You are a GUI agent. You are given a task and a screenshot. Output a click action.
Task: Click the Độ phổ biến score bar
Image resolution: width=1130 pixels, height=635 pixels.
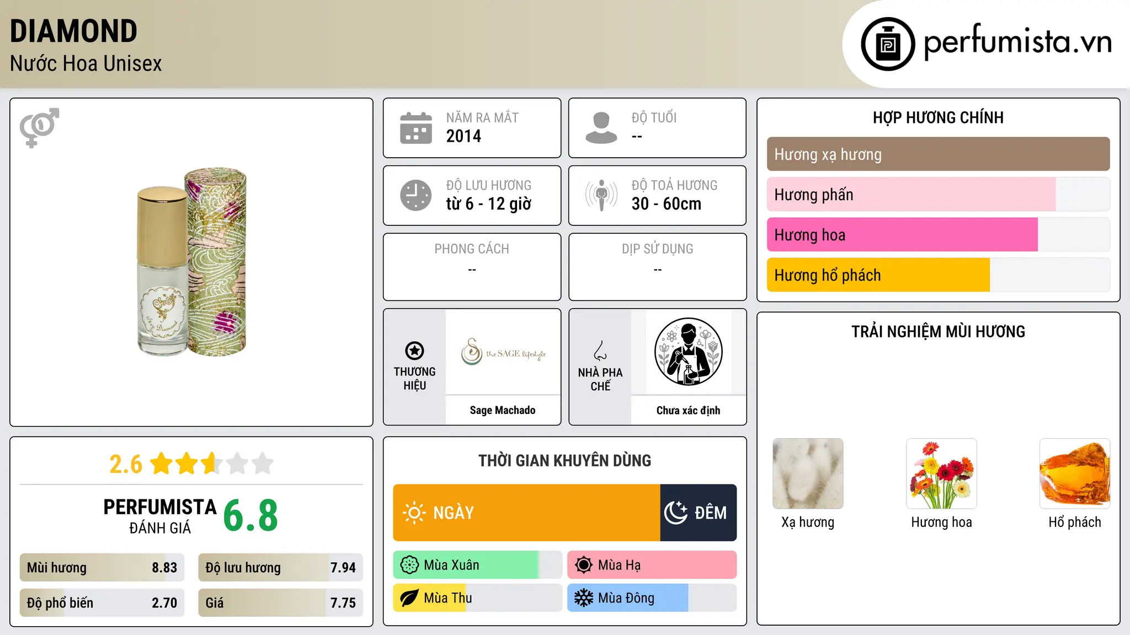(x=102, y=603)
